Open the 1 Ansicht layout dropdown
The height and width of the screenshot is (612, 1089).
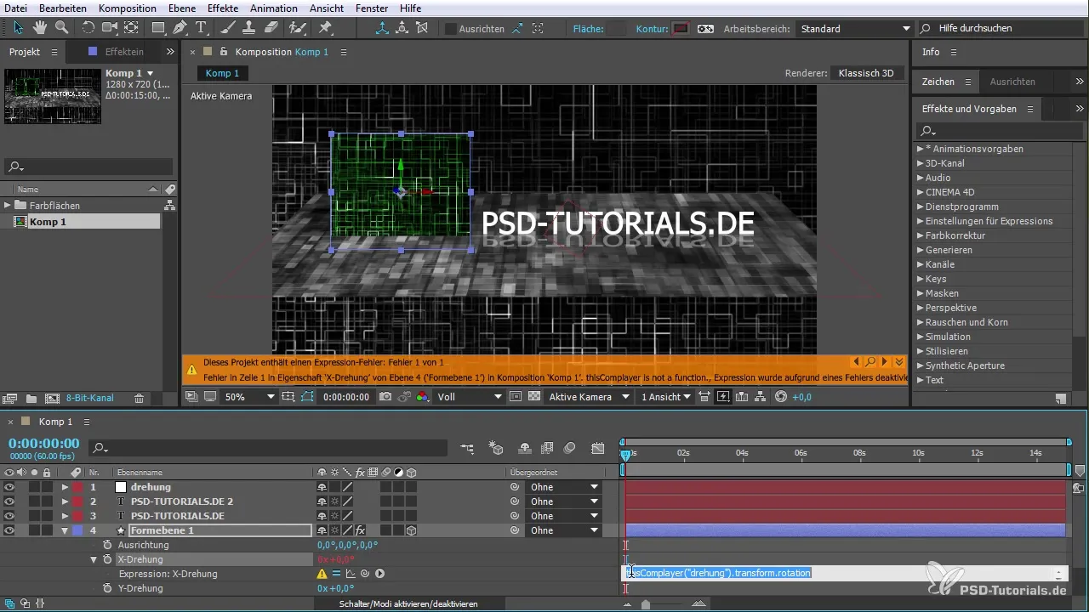(666, 397)
